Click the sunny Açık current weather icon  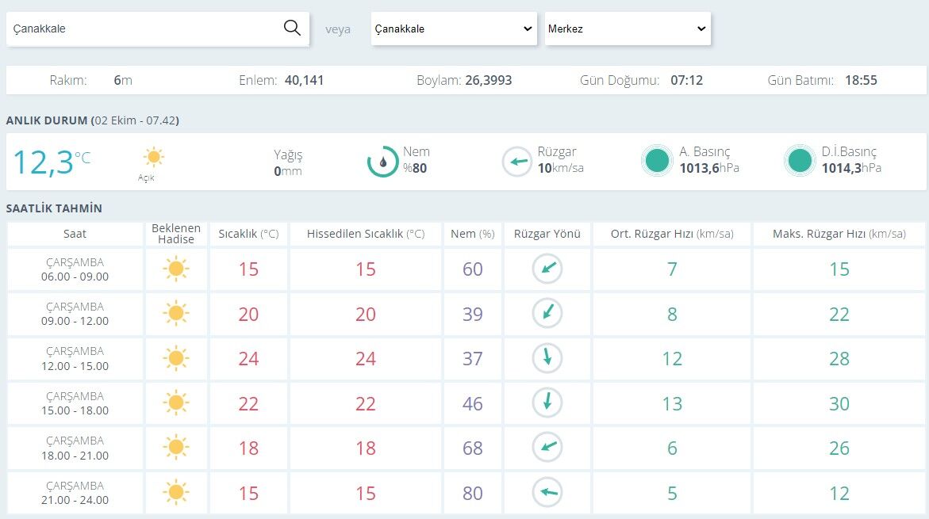click(x=153, y=157)
